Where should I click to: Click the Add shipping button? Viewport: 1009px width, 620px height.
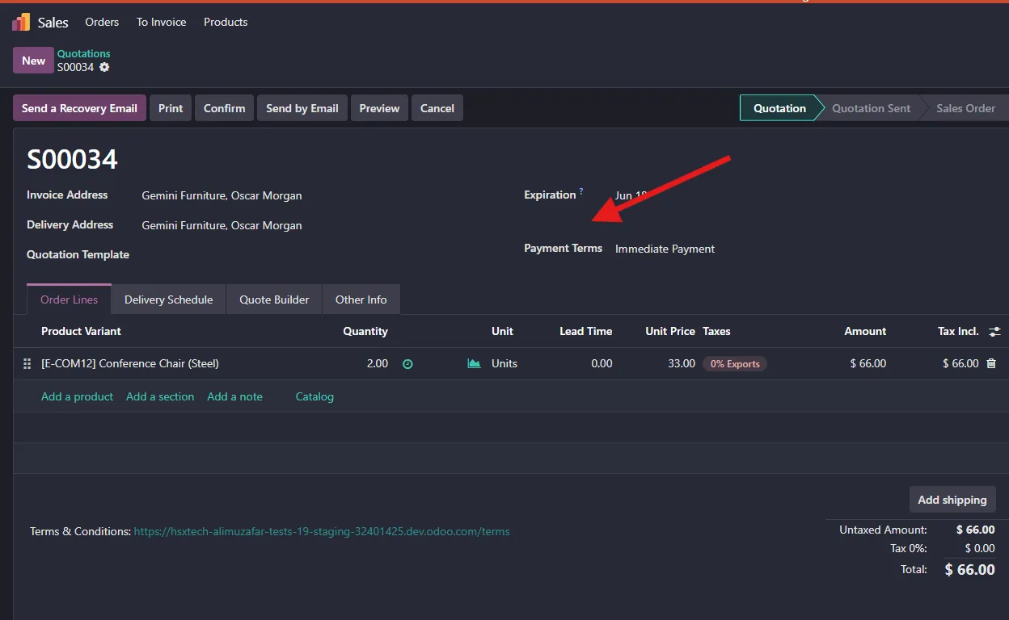pyautogui.click(x=952, y=500)
